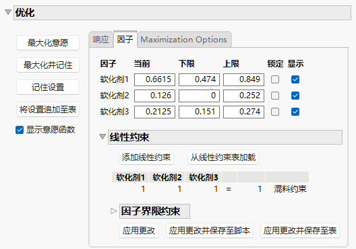
Task: Edit 软化剂3 lower limit 0.151
Action: click(199, 112)
